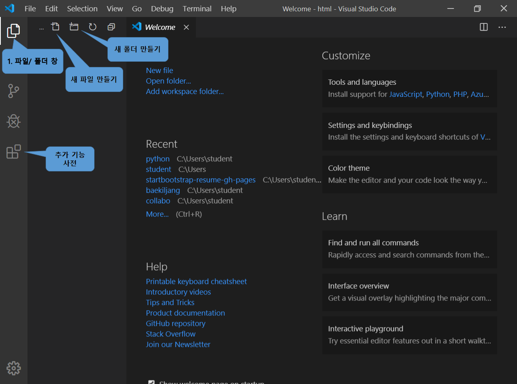This screenshot has width=517, height=384.
Task: Open the Help menu
Action: (x=229, y=8)
